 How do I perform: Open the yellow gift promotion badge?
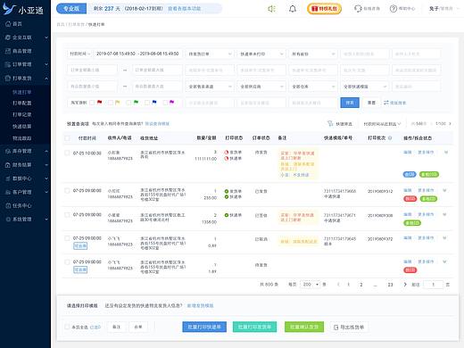click(324, 9)
